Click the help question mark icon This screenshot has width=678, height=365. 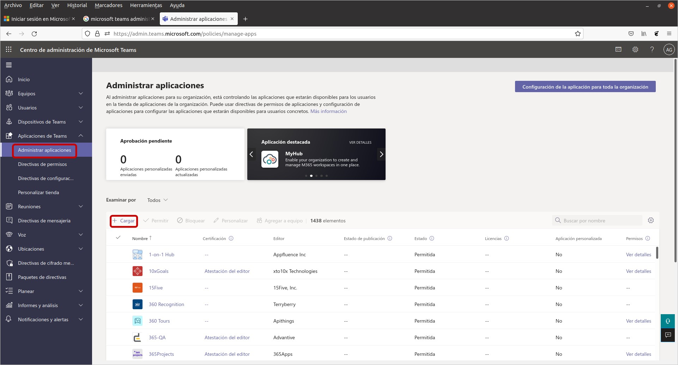coord(652,49)
